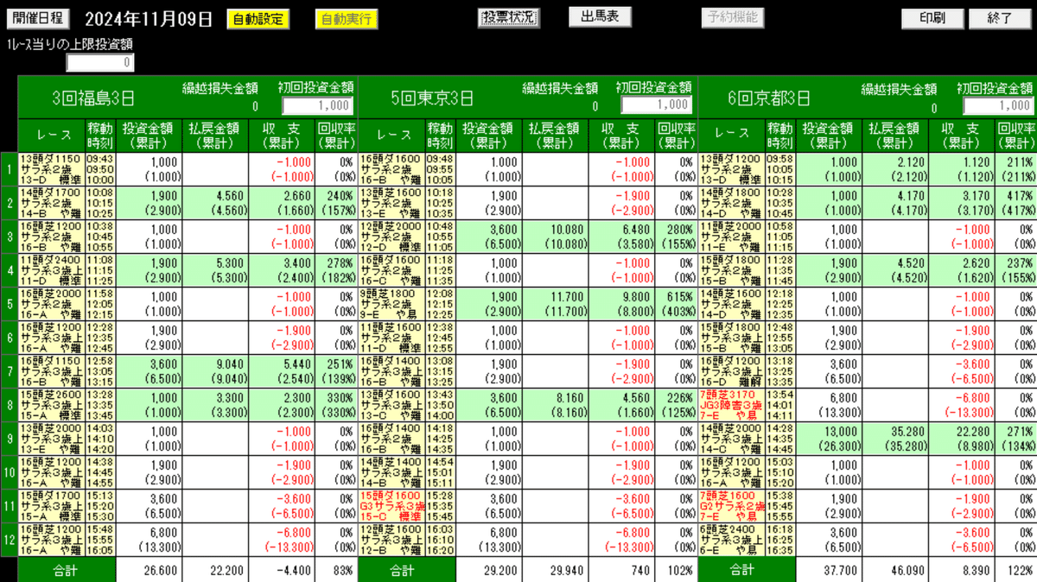Select Fukushima race cell 13頭ダ1150 13-D
The height and width of the screenshot is (582, 1037).
tap(51, 169)
